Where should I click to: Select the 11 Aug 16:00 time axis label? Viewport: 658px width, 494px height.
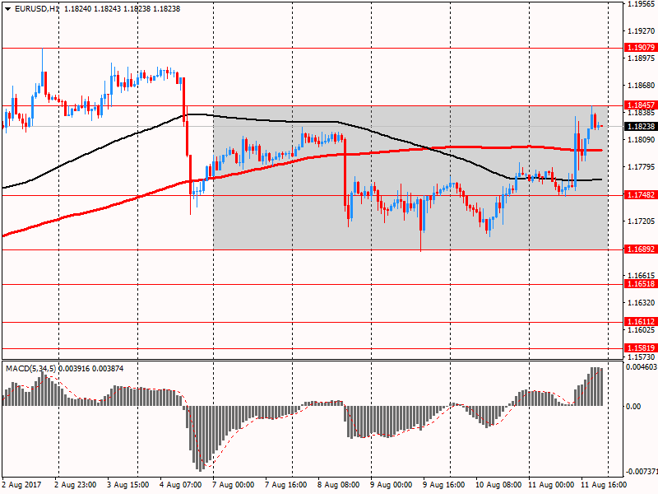tap(604, 485)
